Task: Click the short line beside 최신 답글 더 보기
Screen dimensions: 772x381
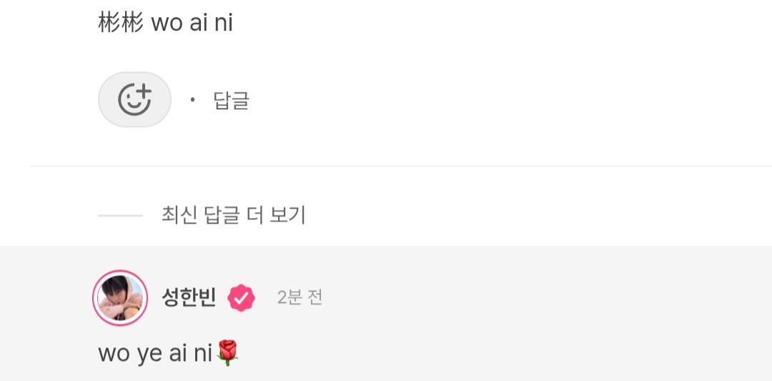Action: (x=120, y=216)
